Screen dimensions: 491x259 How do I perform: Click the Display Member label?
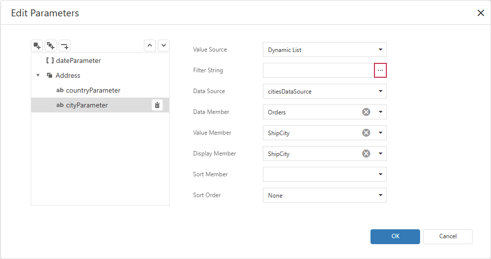pyautogui.click(x=214, y=154)
